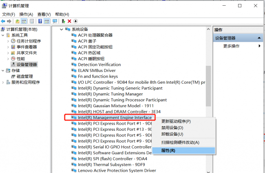Select Intel(R) SPI (flash) Controller - 9DA4
This screenshot has height=173, width=265.
tap(113, 159)
